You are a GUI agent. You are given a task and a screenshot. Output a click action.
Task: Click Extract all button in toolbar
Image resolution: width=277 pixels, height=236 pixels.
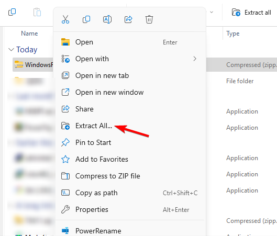click(251, 13)
